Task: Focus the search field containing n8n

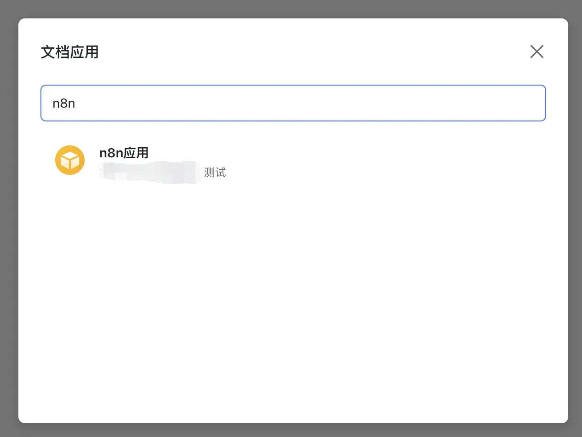Action: [293, 103]
